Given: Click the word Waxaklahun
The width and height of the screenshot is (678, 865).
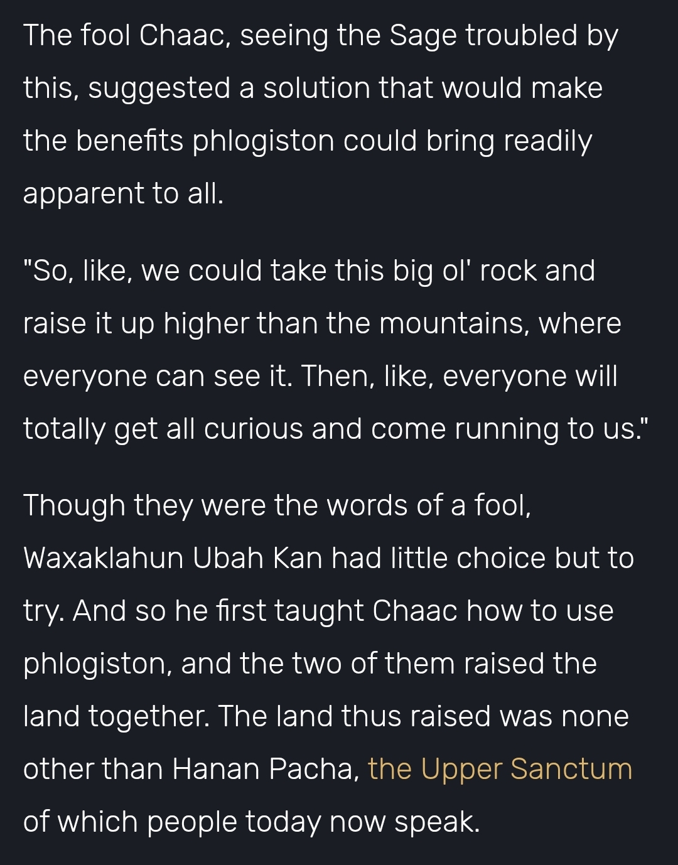Looking at the screenshot, I should click(x=104, y=558).
